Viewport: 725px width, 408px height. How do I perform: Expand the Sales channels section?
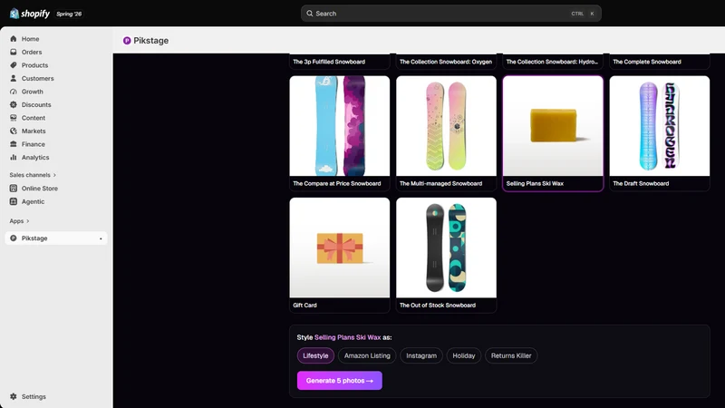pos(33,175)
